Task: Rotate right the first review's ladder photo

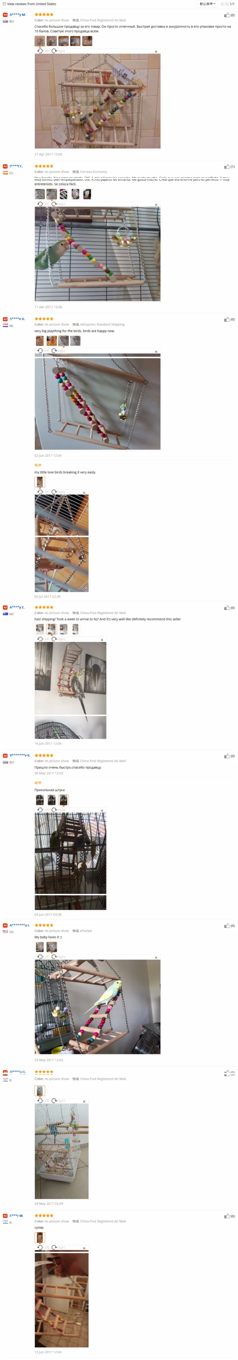Action: [59, 51]
